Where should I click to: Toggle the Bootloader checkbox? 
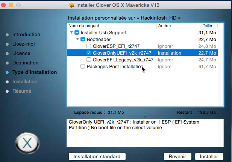83,39
